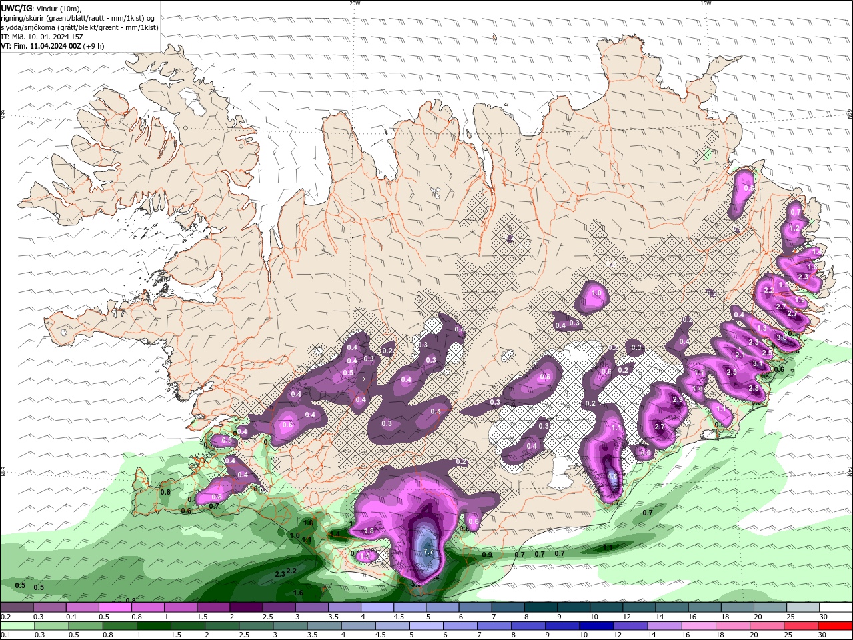Click the light grey 25 swatch in snow legend
This screenshot has width=853, height=640.
[x=802, y=607]
